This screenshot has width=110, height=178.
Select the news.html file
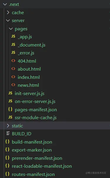pos(28,85)
